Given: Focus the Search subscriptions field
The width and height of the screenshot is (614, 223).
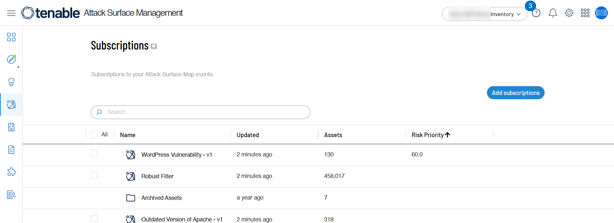Looking at the screenshot, I should (x=200, y=112).
